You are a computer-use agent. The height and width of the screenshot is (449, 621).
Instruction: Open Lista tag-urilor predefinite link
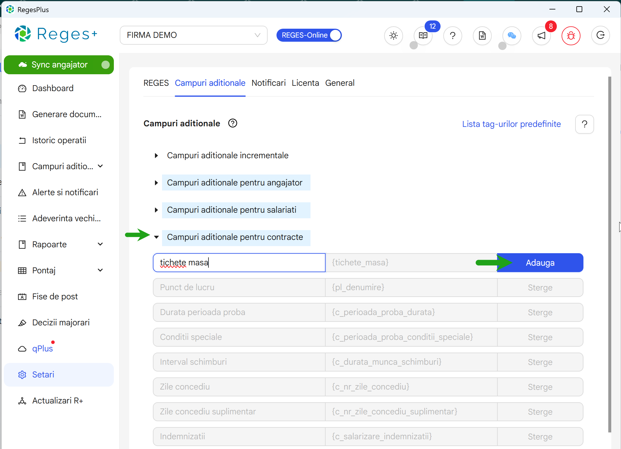tap(511, 124)
